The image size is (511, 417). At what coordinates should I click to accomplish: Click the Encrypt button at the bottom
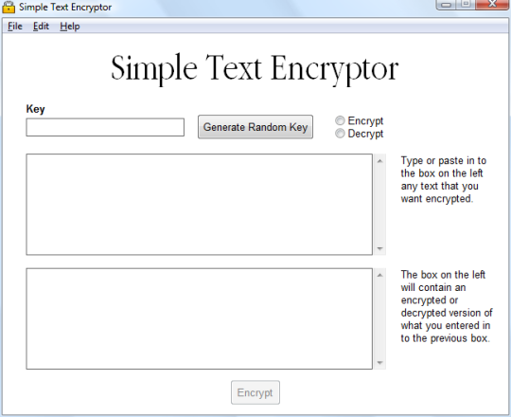pos(255,392)
